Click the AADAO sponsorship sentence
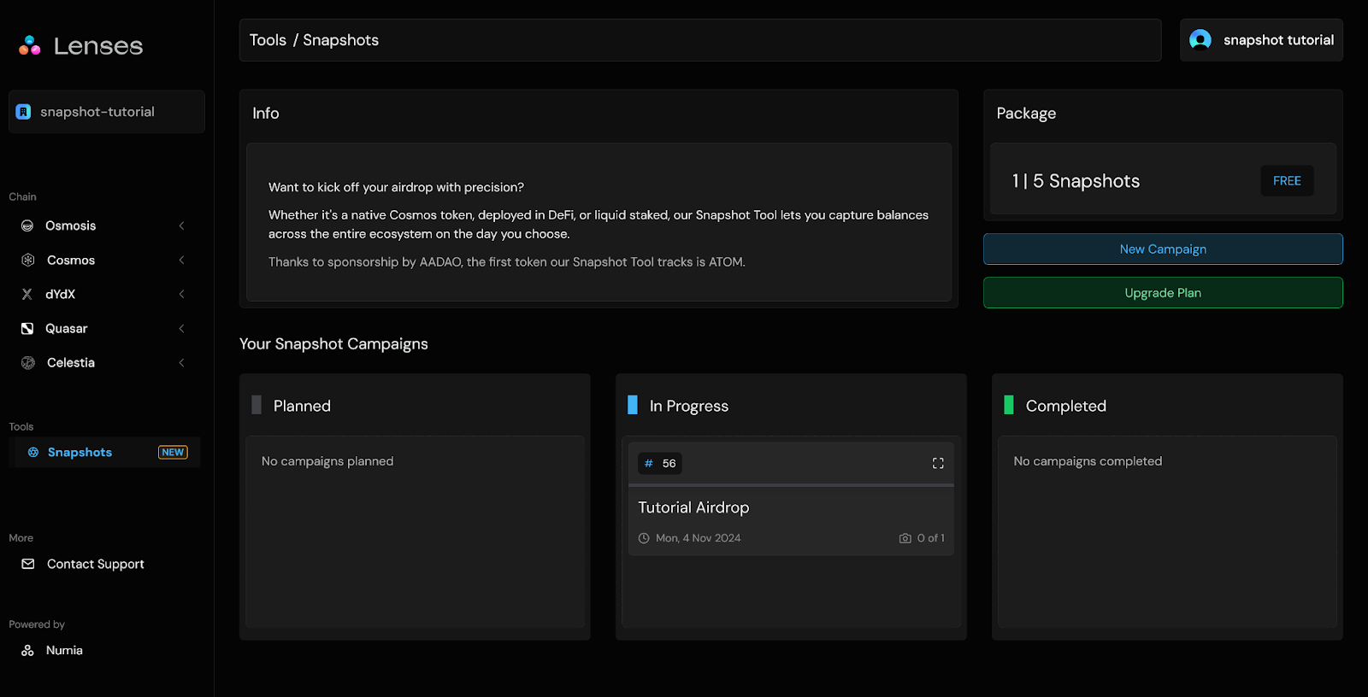 click(x=507, y=262)
